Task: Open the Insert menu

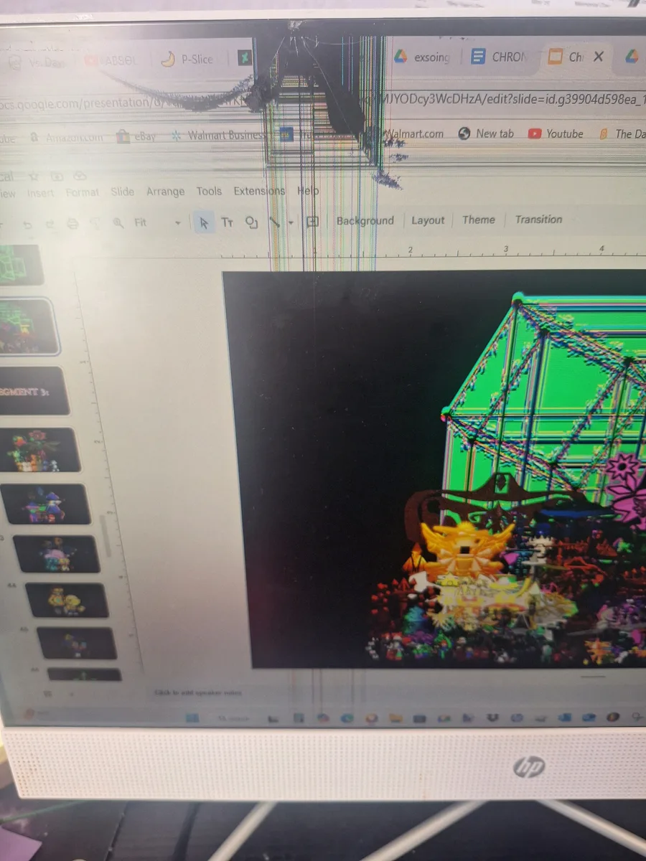Action: point(40,193)
